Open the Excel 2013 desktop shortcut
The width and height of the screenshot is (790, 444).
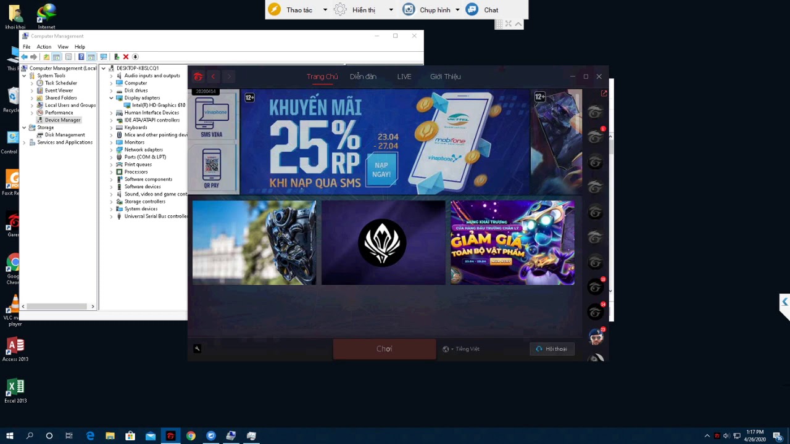(x=15, y=391)
